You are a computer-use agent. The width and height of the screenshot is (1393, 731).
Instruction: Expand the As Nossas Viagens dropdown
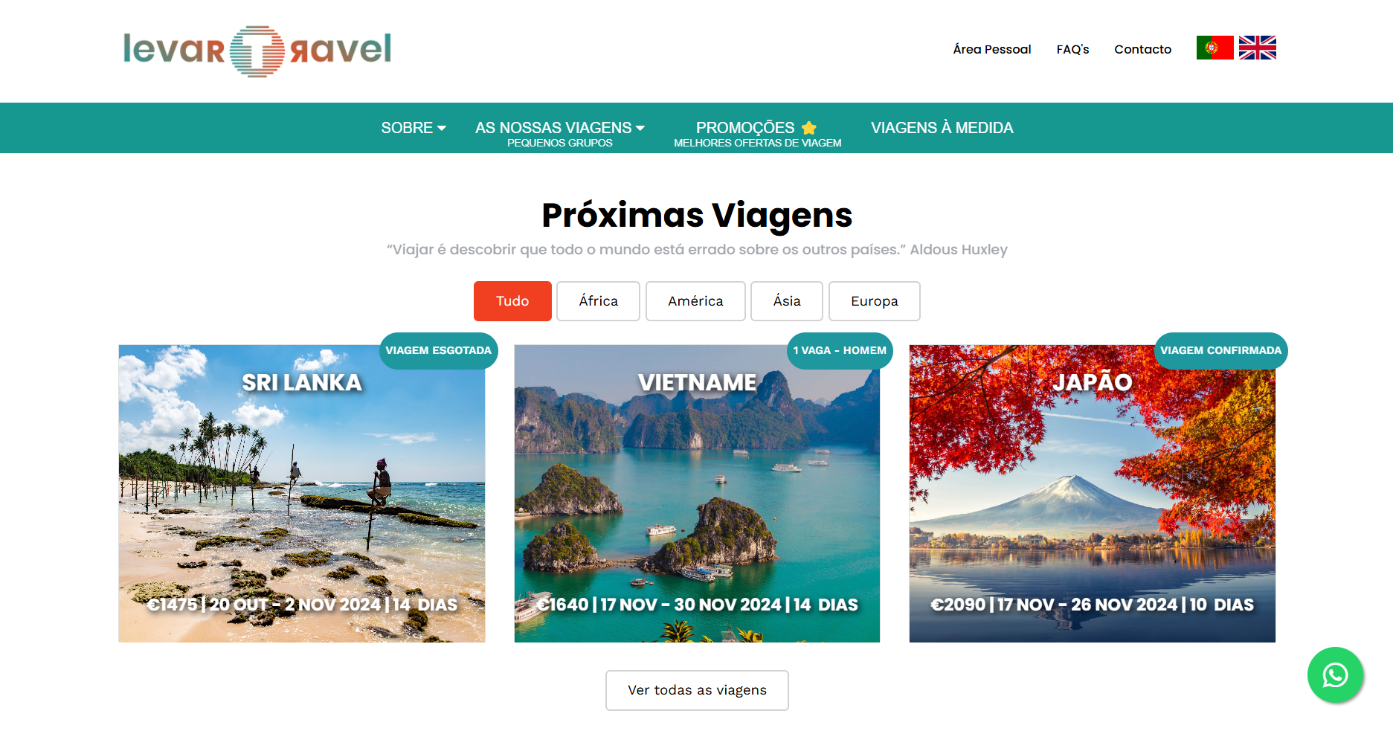[x=560, y=133]
